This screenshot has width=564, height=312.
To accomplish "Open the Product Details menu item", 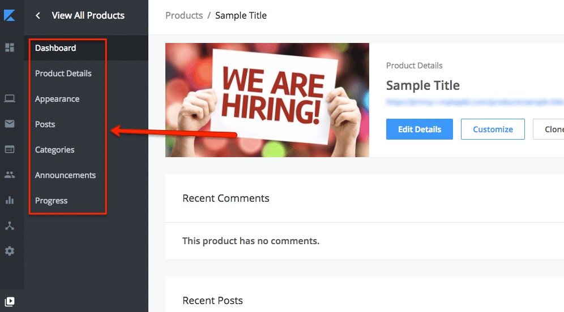I will pos(63,73).
